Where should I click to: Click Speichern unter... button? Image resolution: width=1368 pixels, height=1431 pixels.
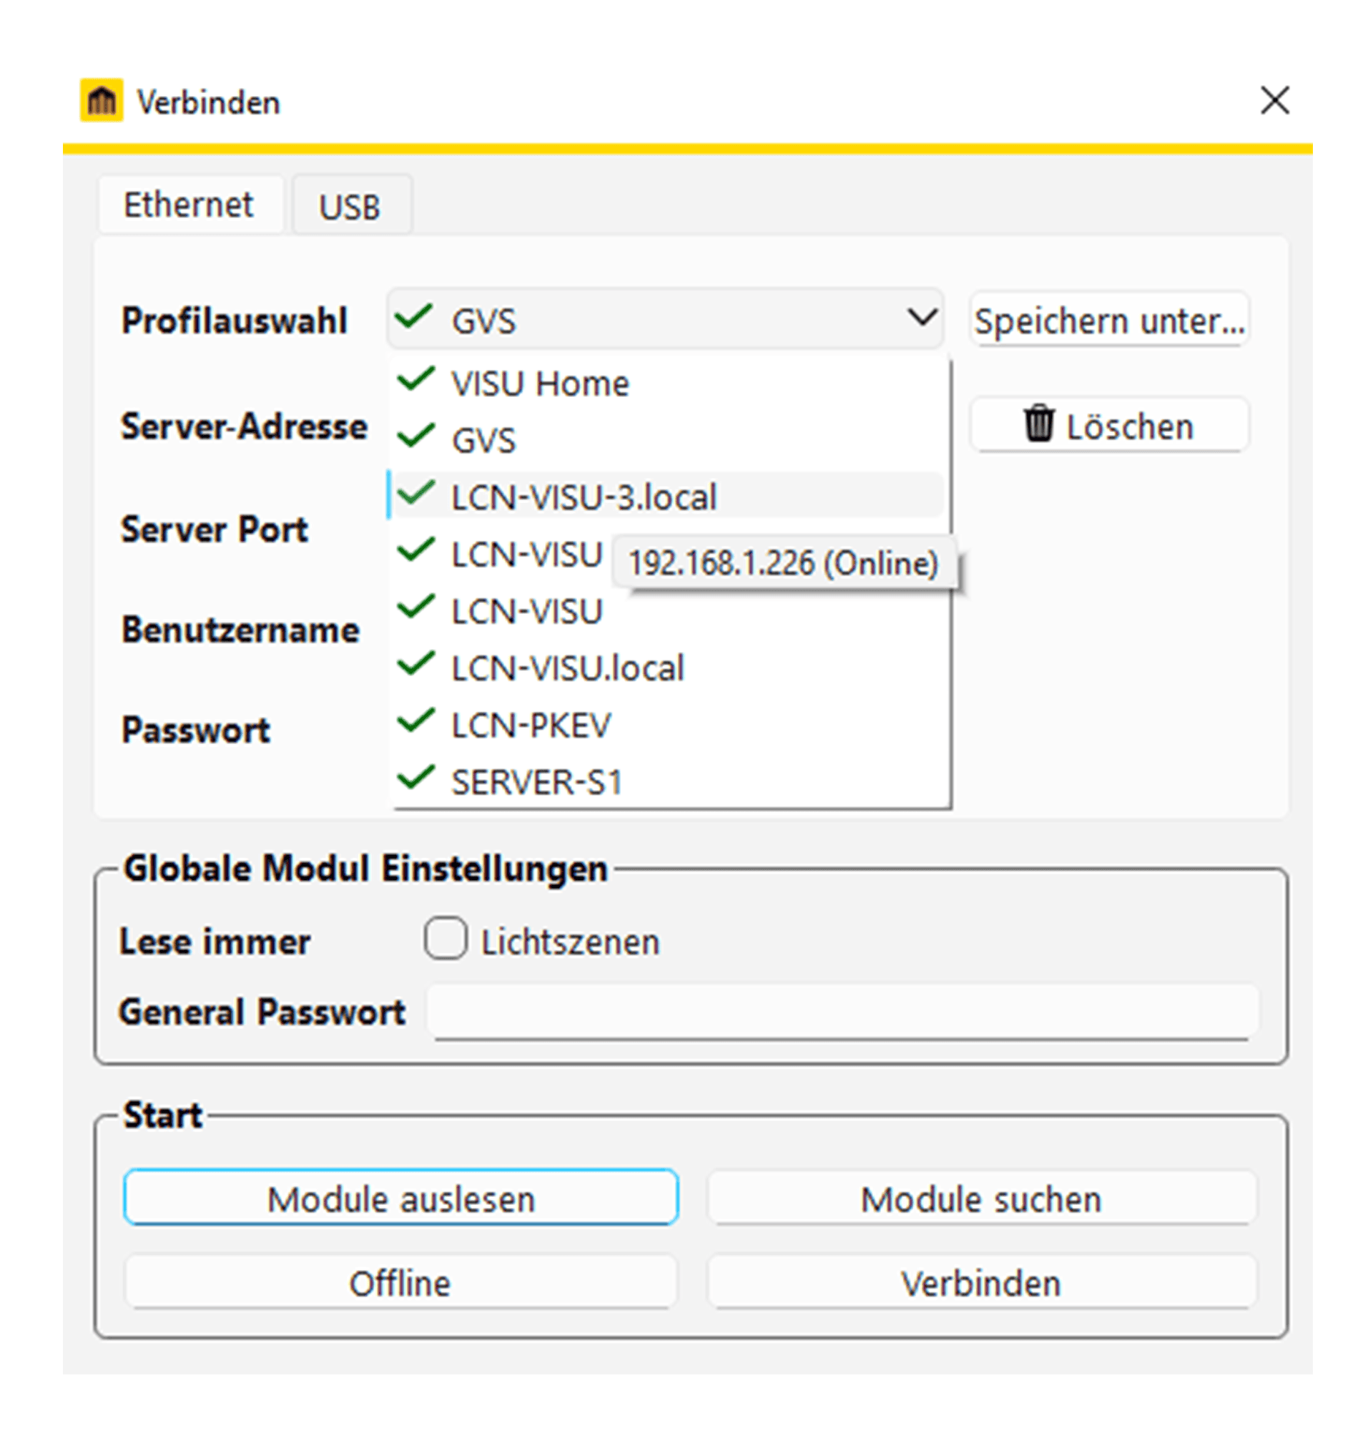1109,321
